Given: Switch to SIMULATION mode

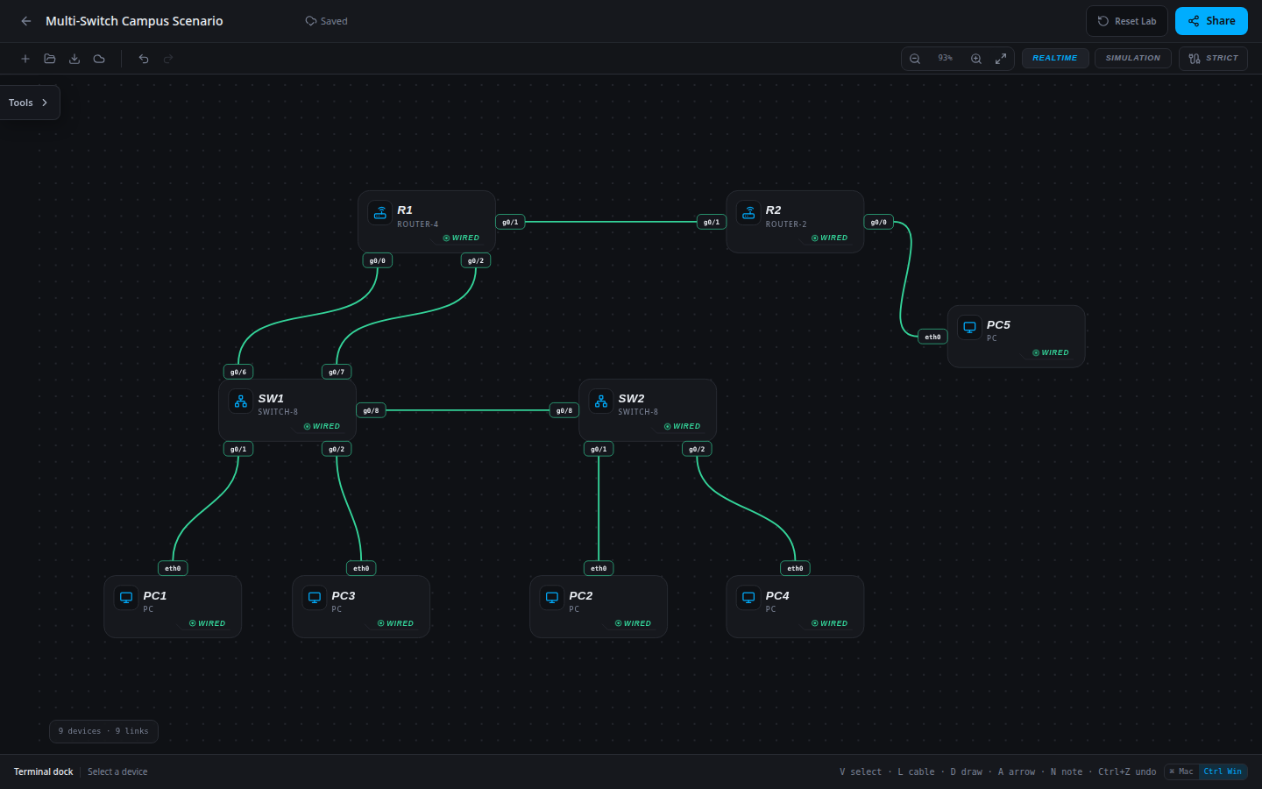Looking at the screenshot, I should tap(1133, 59).
